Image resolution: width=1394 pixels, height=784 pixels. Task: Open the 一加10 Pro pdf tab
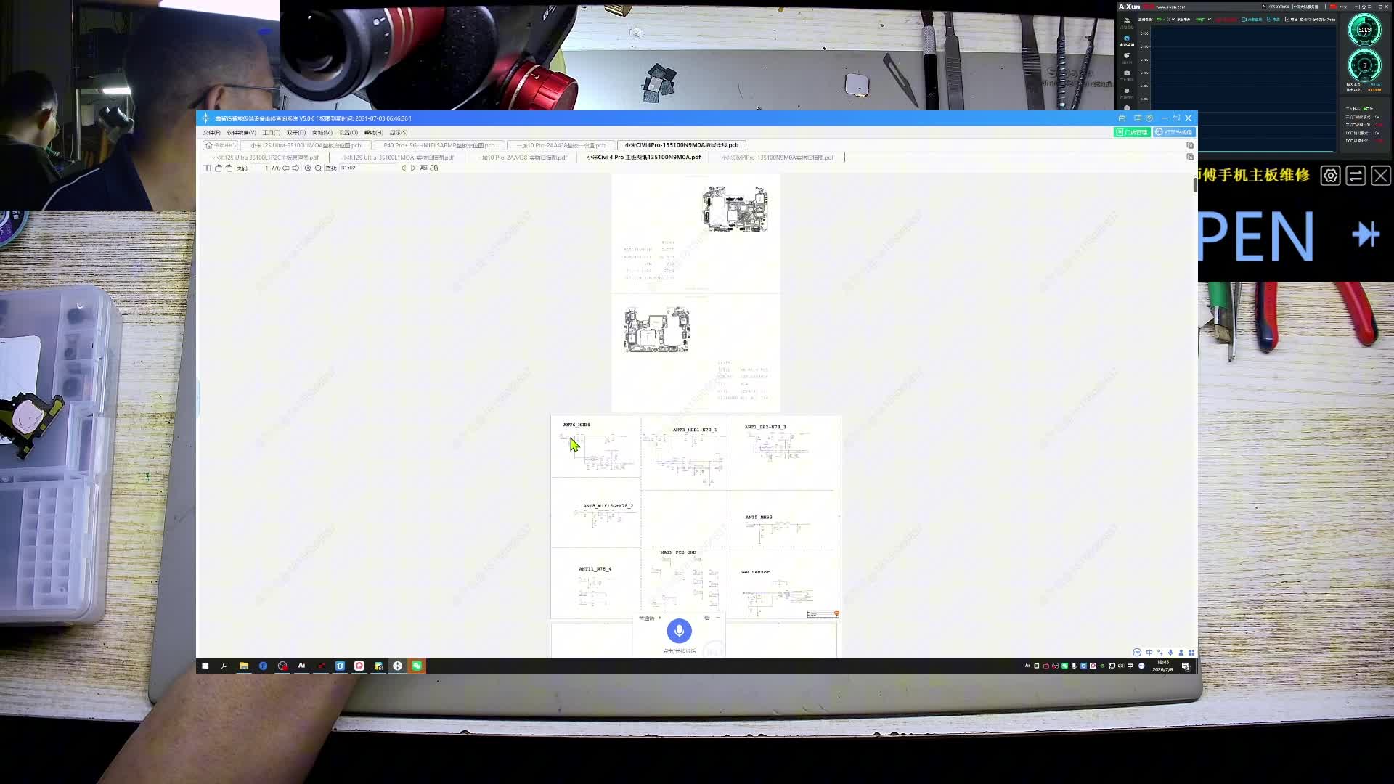(x=521, y=158)
